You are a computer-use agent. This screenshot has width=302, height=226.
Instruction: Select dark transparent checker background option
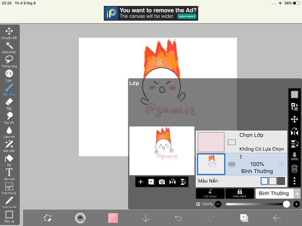(281, 181)
